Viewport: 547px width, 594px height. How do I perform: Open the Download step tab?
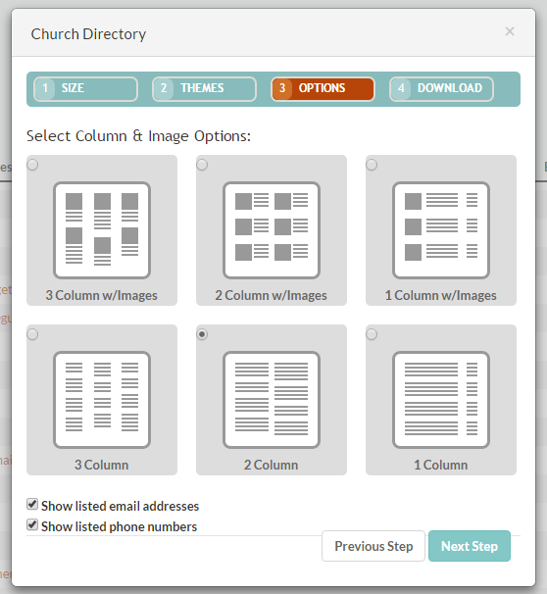441,89
